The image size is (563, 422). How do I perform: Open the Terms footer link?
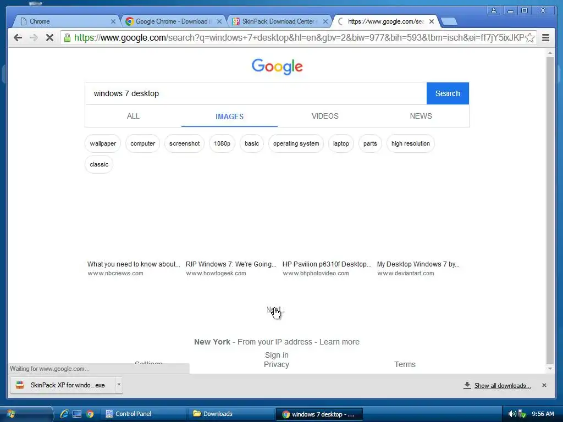[x=405, y=365]
